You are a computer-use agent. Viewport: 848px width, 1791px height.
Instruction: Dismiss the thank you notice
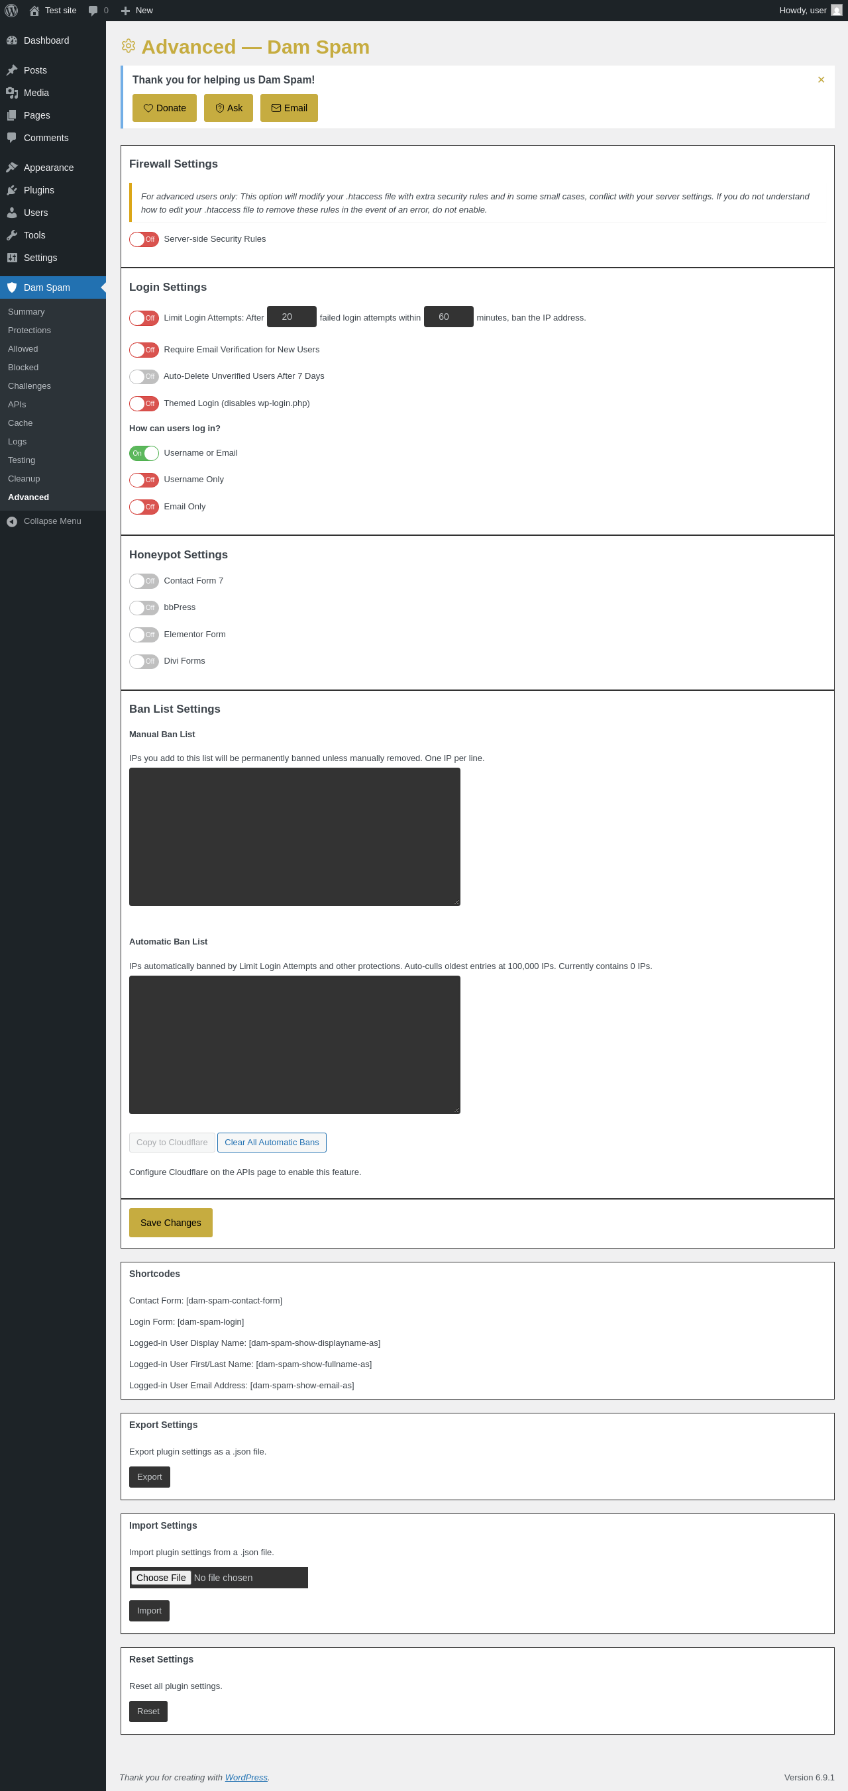pyautogui.click(x=821, y=80)
